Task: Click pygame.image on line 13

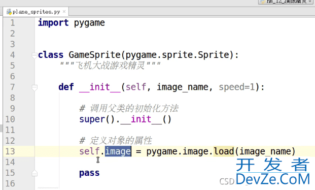Action: pos(177,152)
